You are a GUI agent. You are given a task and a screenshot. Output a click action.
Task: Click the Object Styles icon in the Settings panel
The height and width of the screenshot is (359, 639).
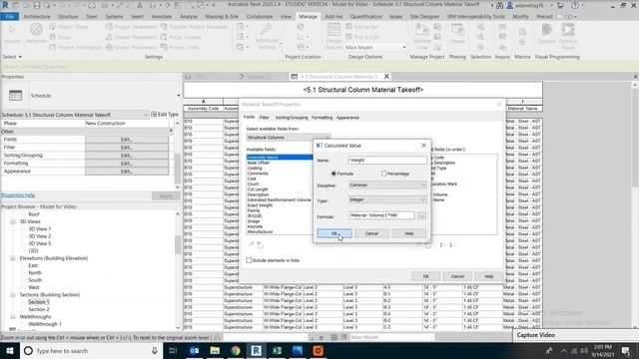53,27
